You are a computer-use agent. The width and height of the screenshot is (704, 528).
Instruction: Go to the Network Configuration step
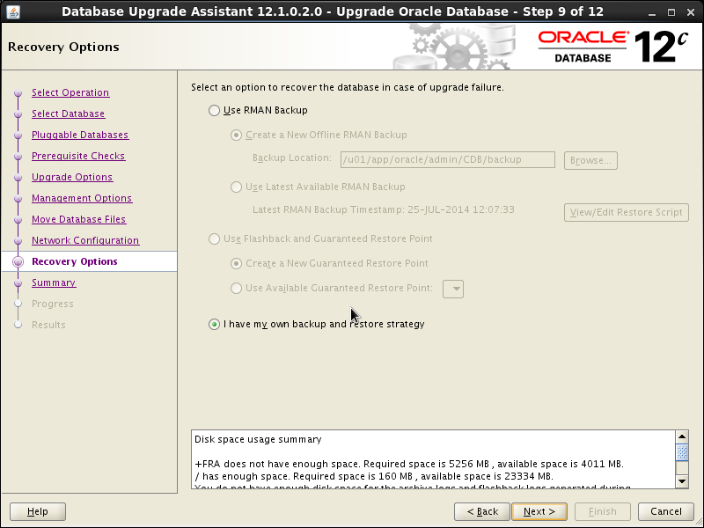(x=85, y=240)
